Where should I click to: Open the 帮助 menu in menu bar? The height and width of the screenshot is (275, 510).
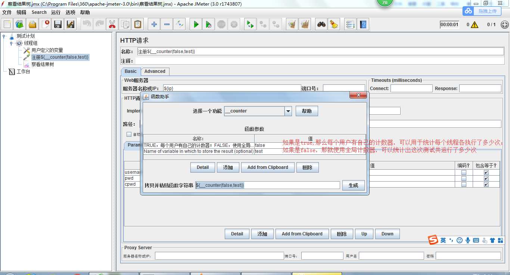pyautogui.click(x=85, y=12)
